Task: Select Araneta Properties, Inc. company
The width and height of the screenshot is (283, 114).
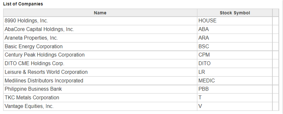Action: click(x=31, y=38)
